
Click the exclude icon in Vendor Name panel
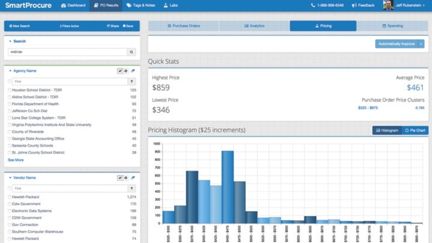coord(126,178)
